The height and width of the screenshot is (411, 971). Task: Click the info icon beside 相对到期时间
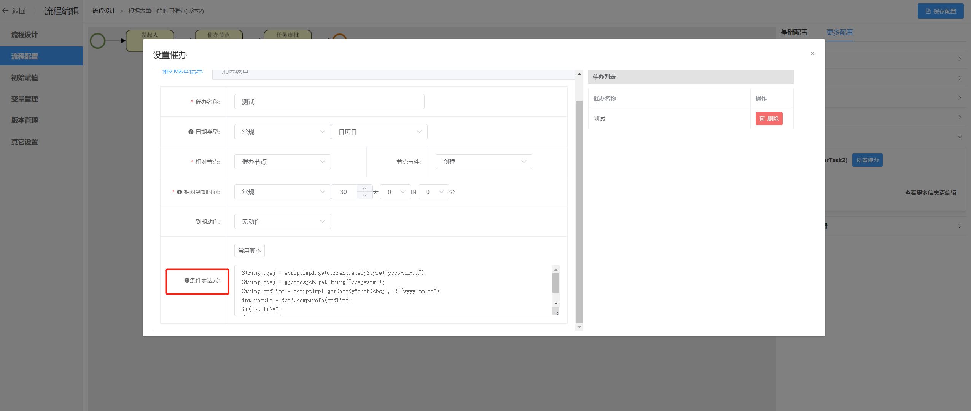pos(180,192)
